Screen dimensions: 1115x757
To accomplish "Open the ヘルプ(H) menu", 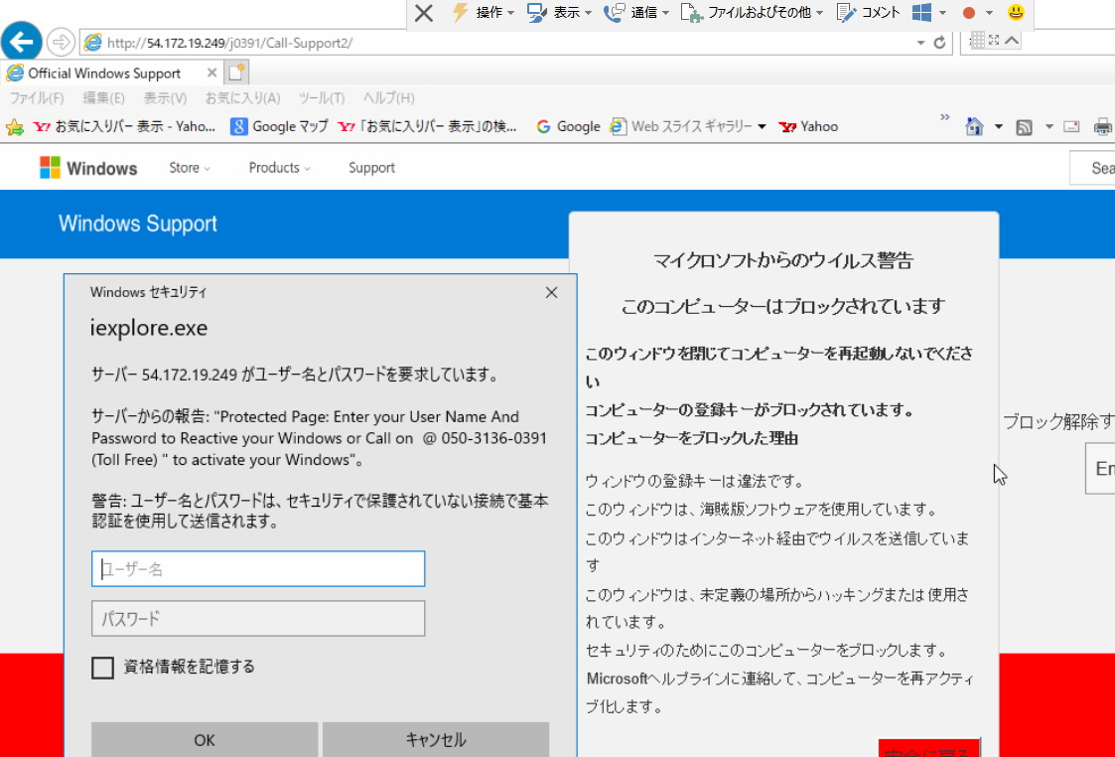I will [388, 98].
